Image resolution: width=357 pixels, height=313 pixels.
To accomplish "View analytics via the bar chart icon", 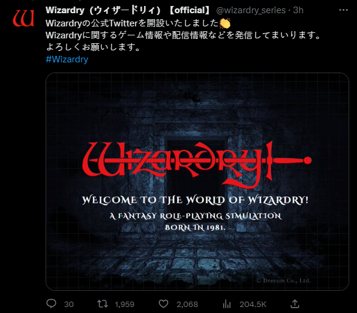I will [227, 304].
